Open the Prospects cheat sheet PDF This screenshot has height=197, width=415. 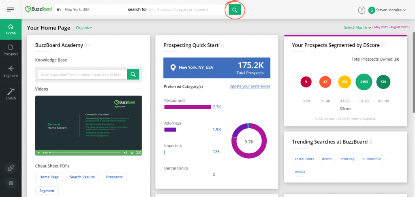114,177
